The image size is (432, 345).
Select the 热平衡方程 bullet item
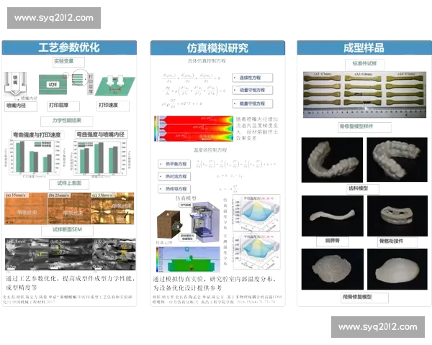pos(173,164)
